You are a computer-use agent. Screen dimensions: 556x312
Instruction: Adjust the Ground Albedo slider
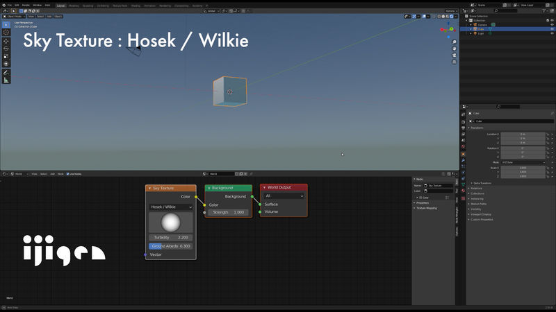171,246
